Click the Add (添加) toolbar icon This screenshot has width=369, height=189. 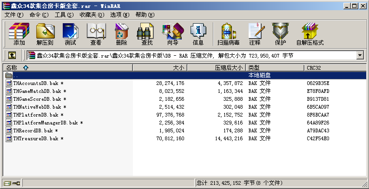19,34
